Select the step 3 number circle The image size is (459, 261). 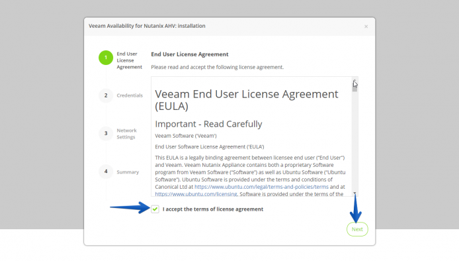[106, 133]
